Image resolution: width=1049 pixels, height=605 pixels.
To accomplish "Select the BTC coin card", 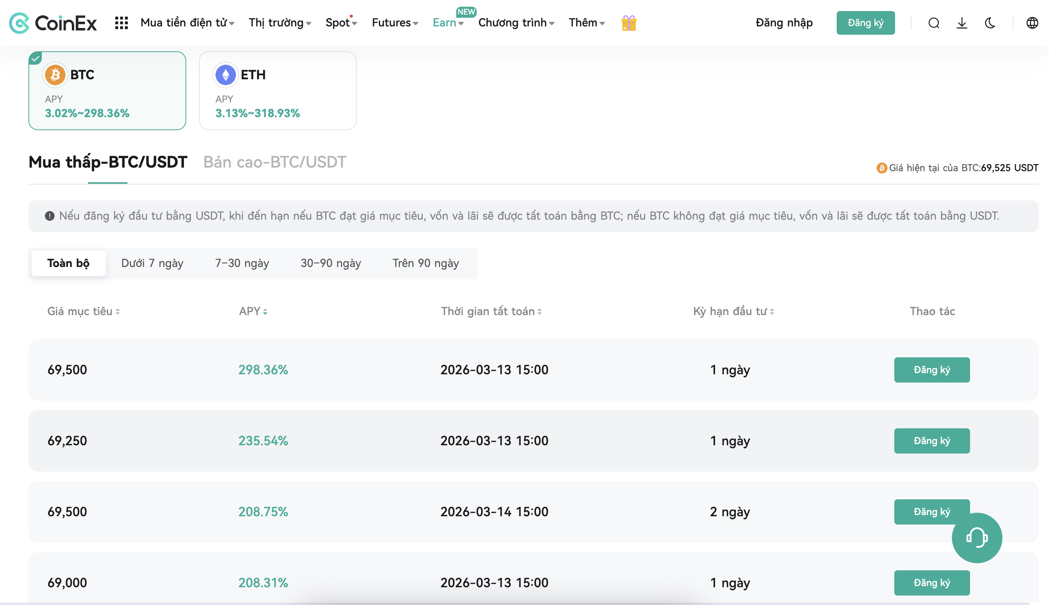I will click(x=107, y=91).
